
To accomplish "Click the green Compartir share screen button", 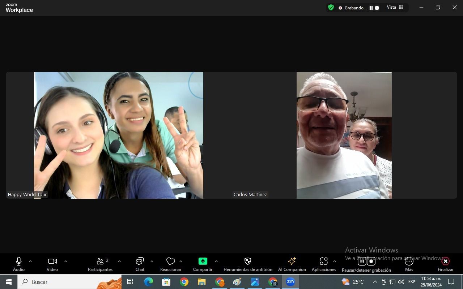I will pos(203,264).
